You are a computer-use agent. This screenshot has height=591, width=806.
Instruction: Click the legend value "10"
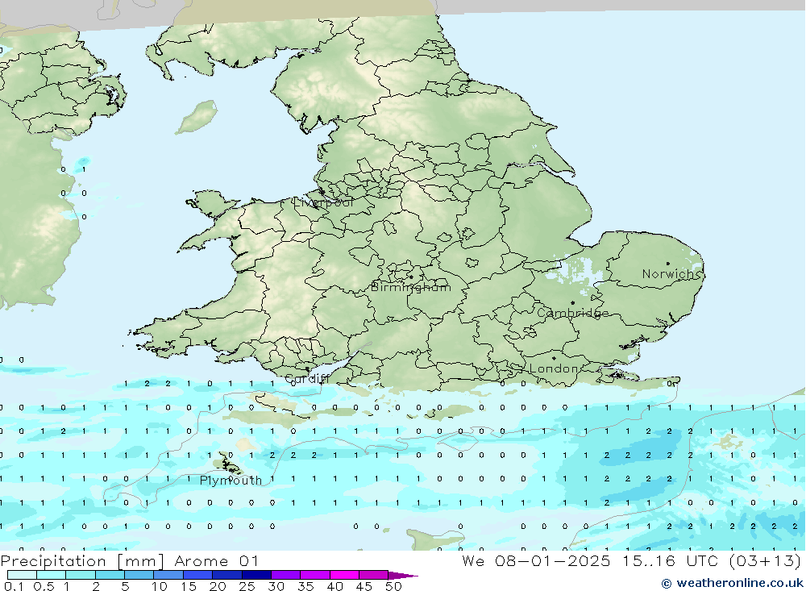[159, 586]
